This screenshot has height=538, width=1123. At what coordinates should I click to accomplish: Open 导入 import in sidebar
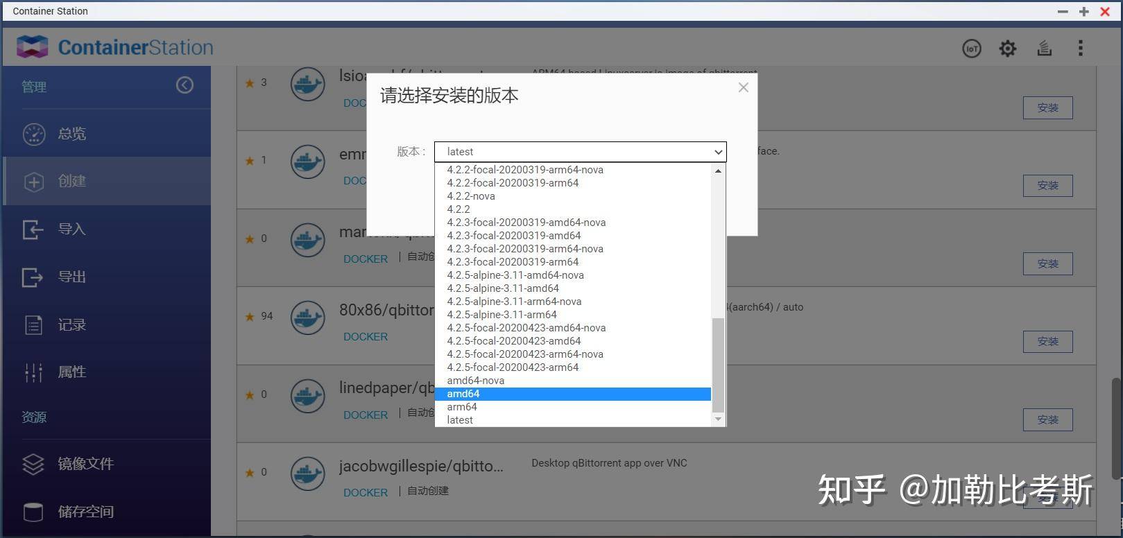[107, 229]
